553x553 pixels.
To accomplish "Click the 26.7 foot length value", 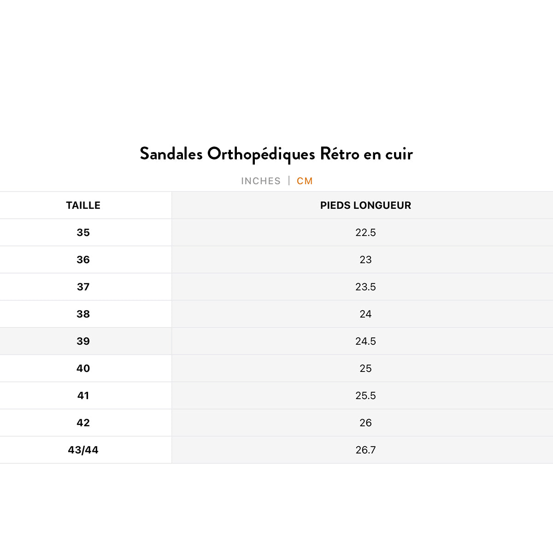I will coord(365,450).
